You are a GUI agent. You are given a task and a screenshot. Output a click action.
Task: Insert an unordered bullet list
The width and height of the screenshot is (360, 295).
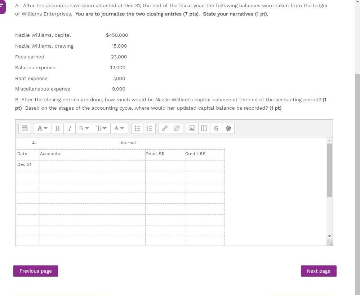(137, 128)
